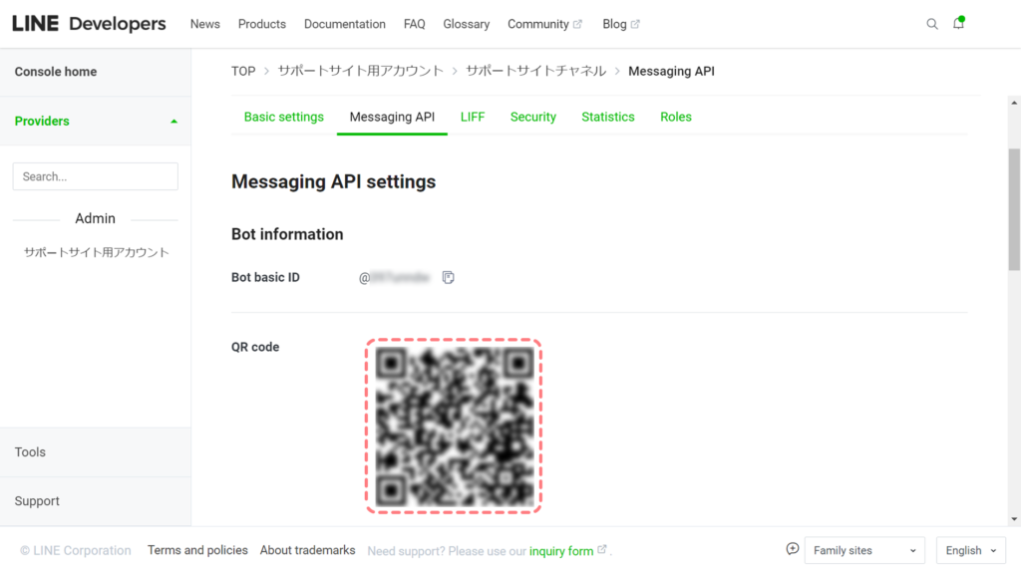Go to Documentation
The width and height of the screenshot is (1021, 574).
[x=344, y=24]
